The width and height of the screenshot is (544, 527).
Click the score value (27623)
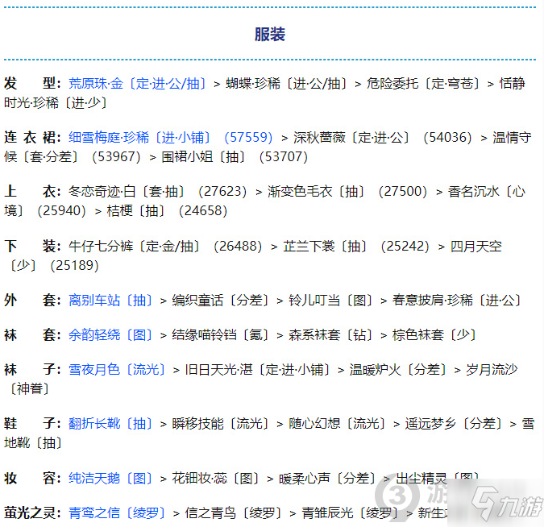(x=222, y=192)
